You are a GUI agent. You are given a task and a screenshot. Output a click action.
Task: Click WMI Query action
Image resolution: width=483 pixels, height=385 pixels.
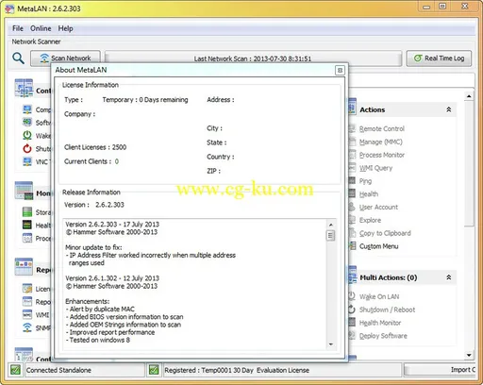point(375,168)
